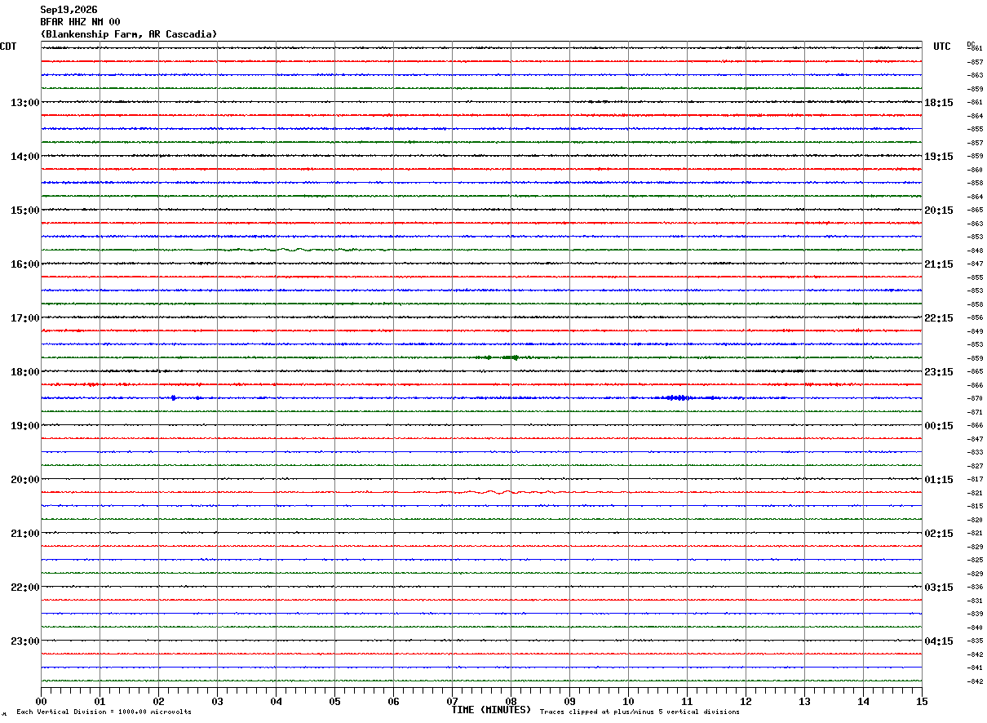Click the TIME (MINUTES) axis title
987x723 pixels.
tap(491, 710)
